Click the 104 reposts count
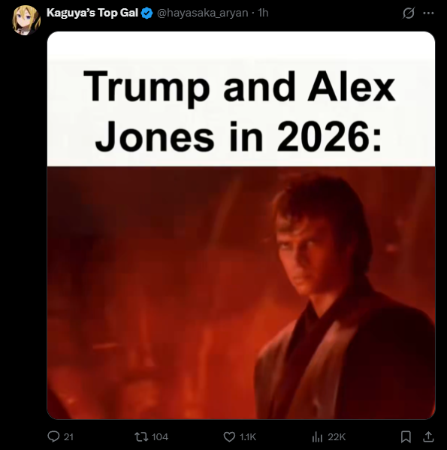The width and height of the screenshot is (447, 450). tap(160, 436)
